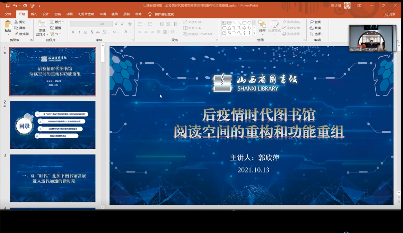Screen dimensions: 403x233
Task: Click the Format Painter (格式刷) icon
Action: (16, 34)
